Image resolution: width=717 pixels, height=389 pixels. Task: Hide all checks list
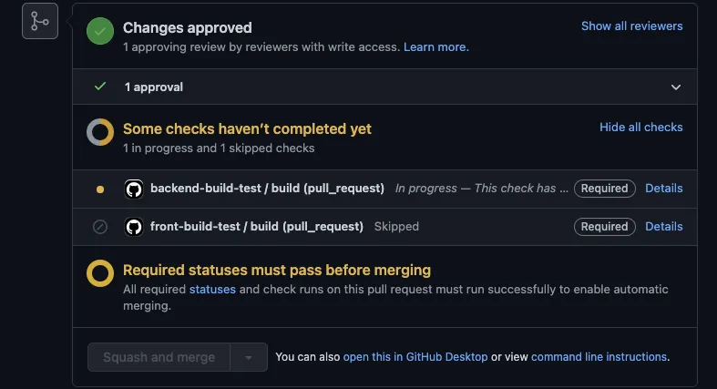pyautogui.click(x=640, y=128)
